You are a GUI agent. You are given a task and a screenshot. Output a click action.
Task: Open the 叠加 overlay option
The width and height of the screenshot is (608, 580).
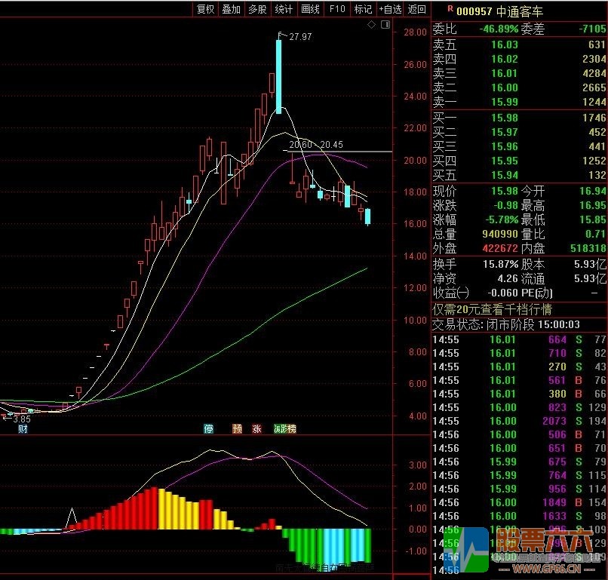232,9
